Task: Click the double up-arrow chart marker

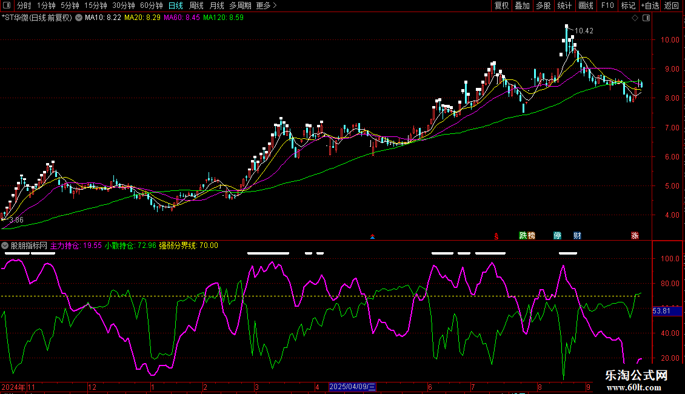Action: click(x=372, y=236)
